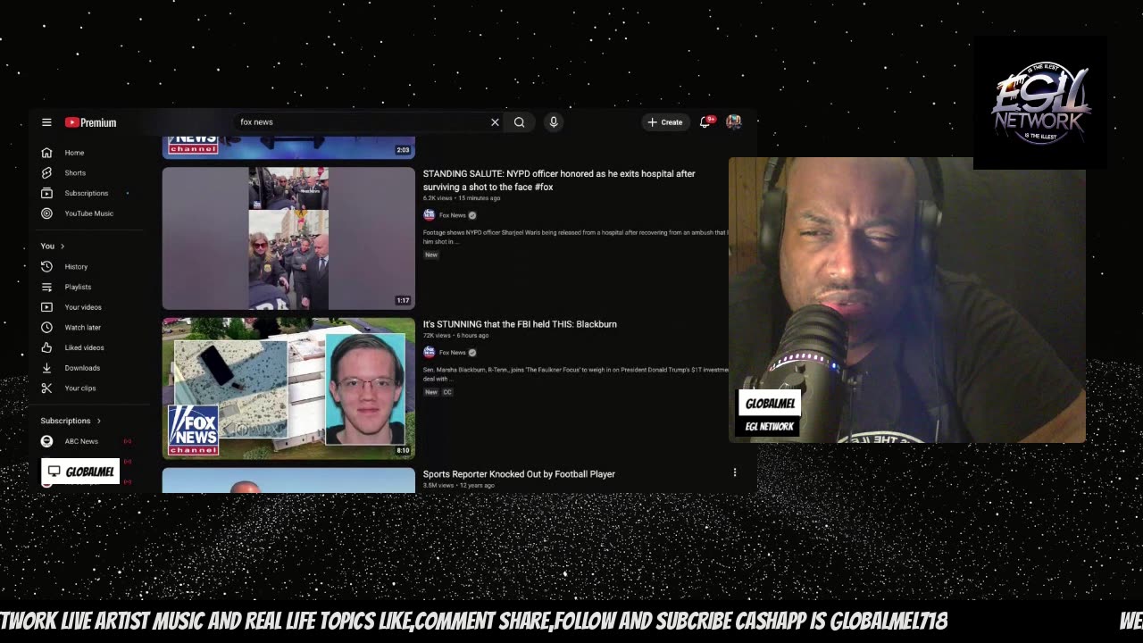The height and width of the screenshot is (643, 1143).
Task: Activate voice search microphone
Action: (554, 122)
